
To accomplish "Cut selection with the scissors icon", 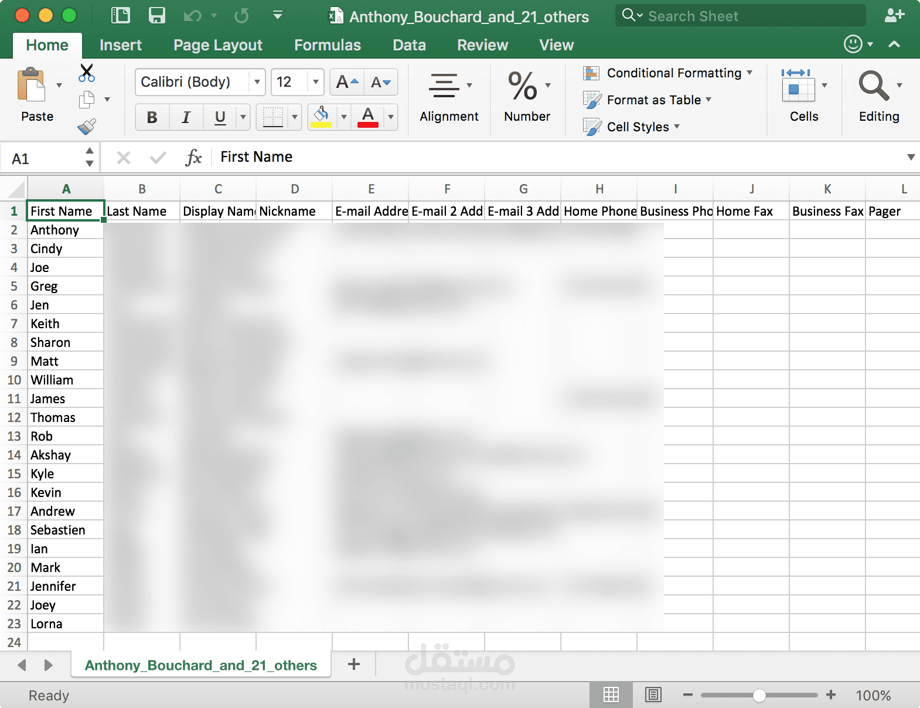I will pos(87,73).
